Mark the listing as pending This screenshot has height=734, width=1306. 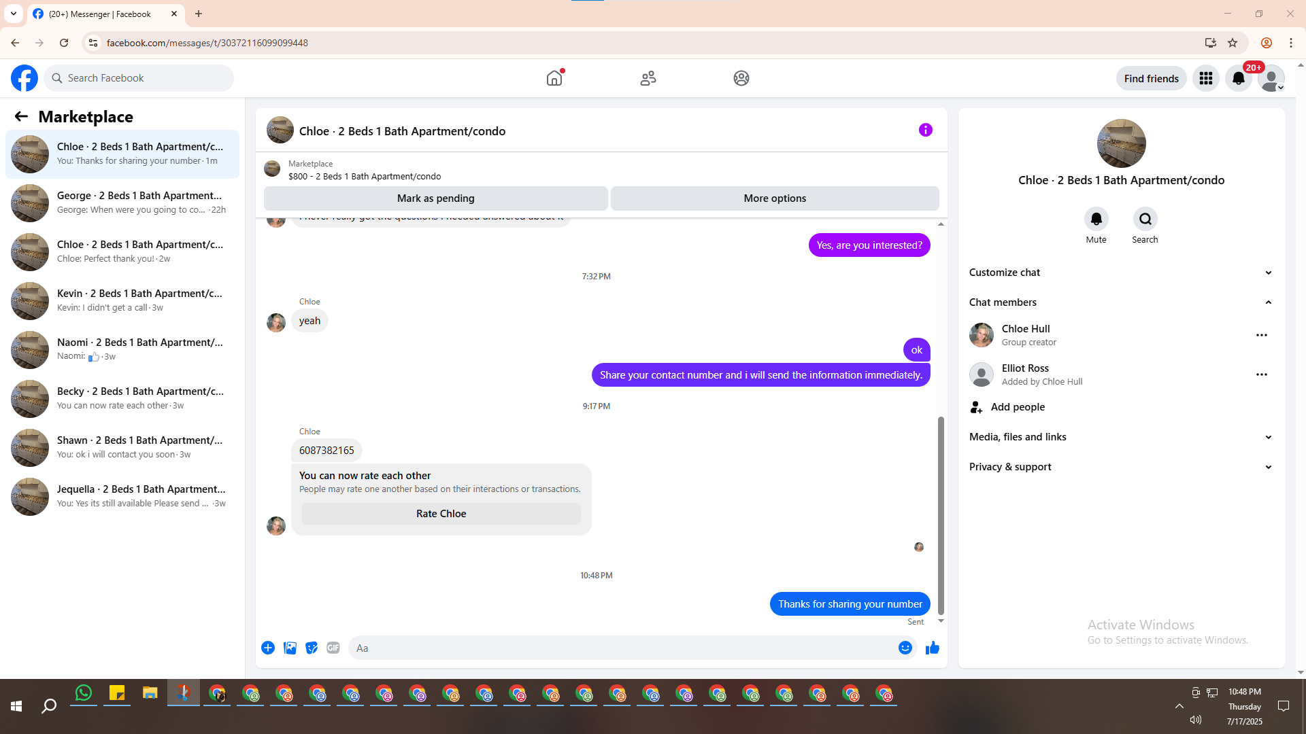[436, 198]
